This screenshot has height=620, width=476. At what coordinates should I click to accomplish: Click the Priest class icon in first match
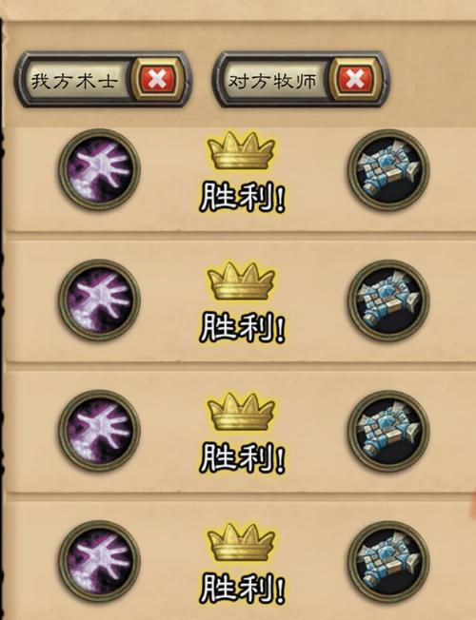click(x=388, y=169)
